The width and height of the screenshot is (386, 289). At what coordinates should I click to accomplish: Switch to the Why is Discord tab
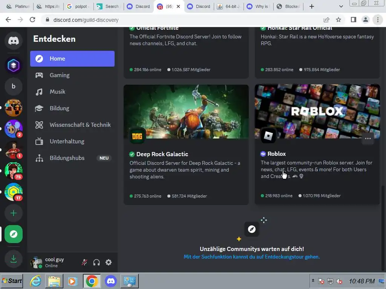pos(259,6)
